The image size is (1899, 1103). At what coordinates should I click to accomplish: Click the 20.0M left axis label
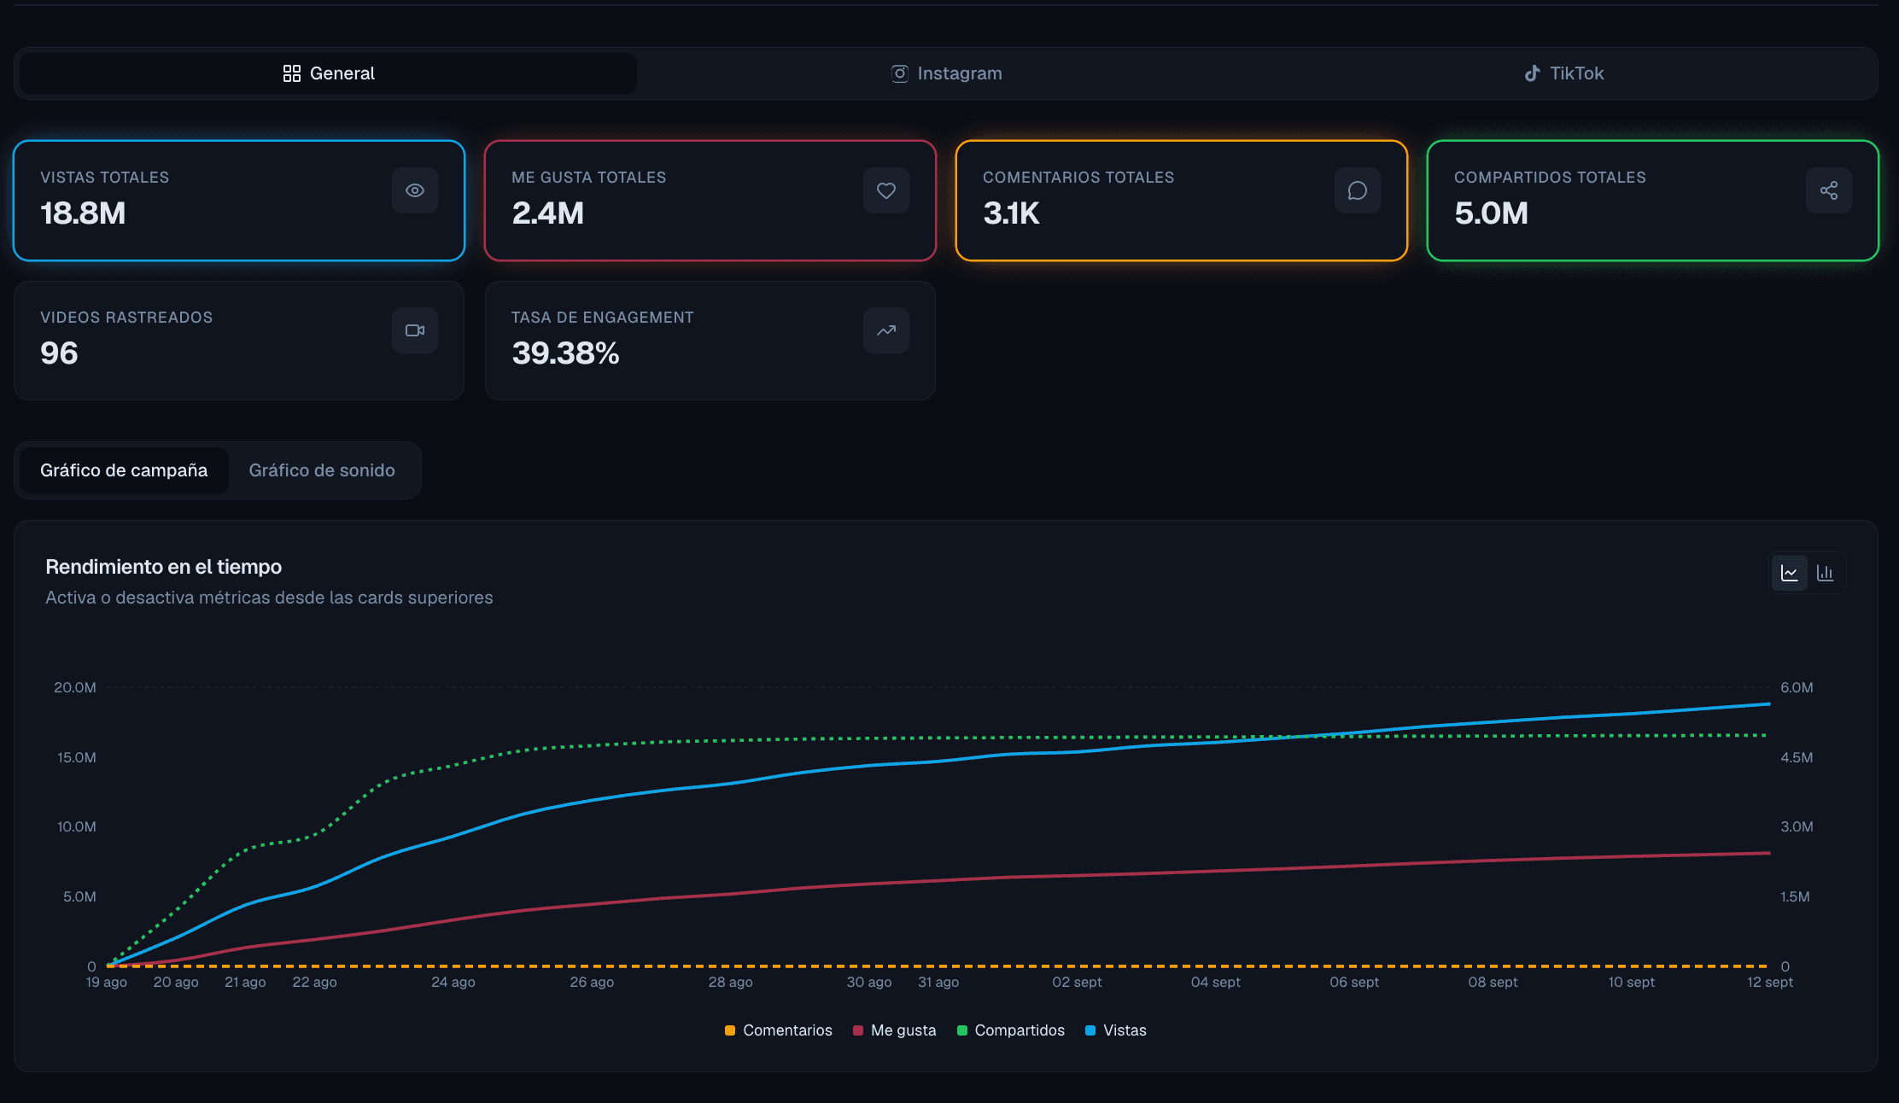[75, 688]
